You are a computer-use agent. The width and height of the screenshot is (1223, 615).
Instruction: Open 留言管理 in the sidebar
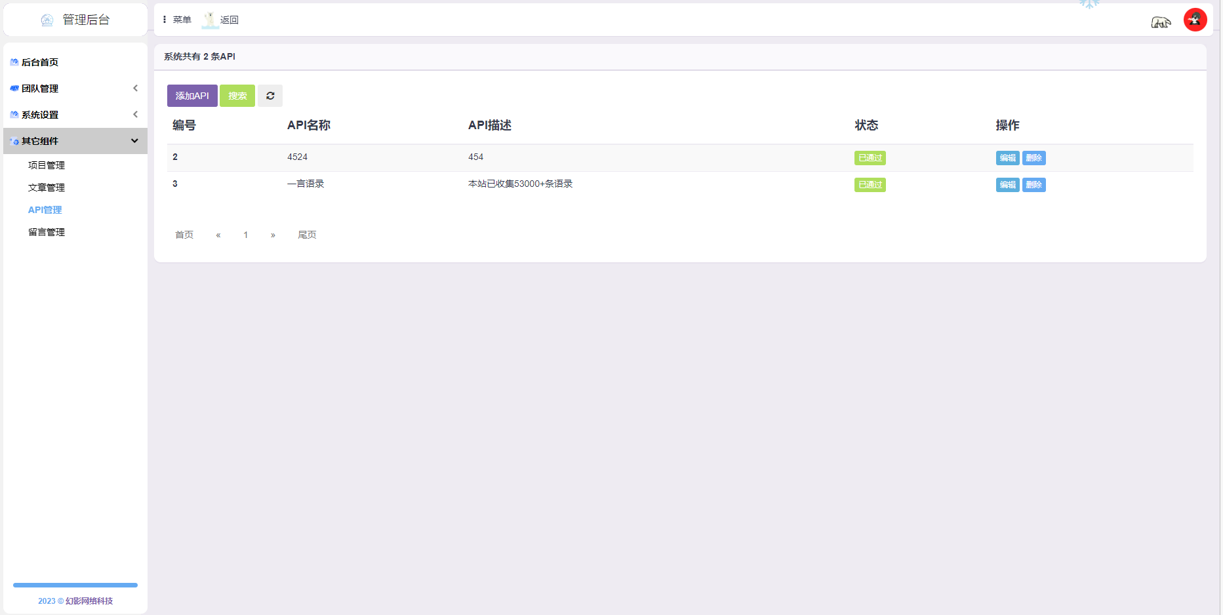coord(47,232)
